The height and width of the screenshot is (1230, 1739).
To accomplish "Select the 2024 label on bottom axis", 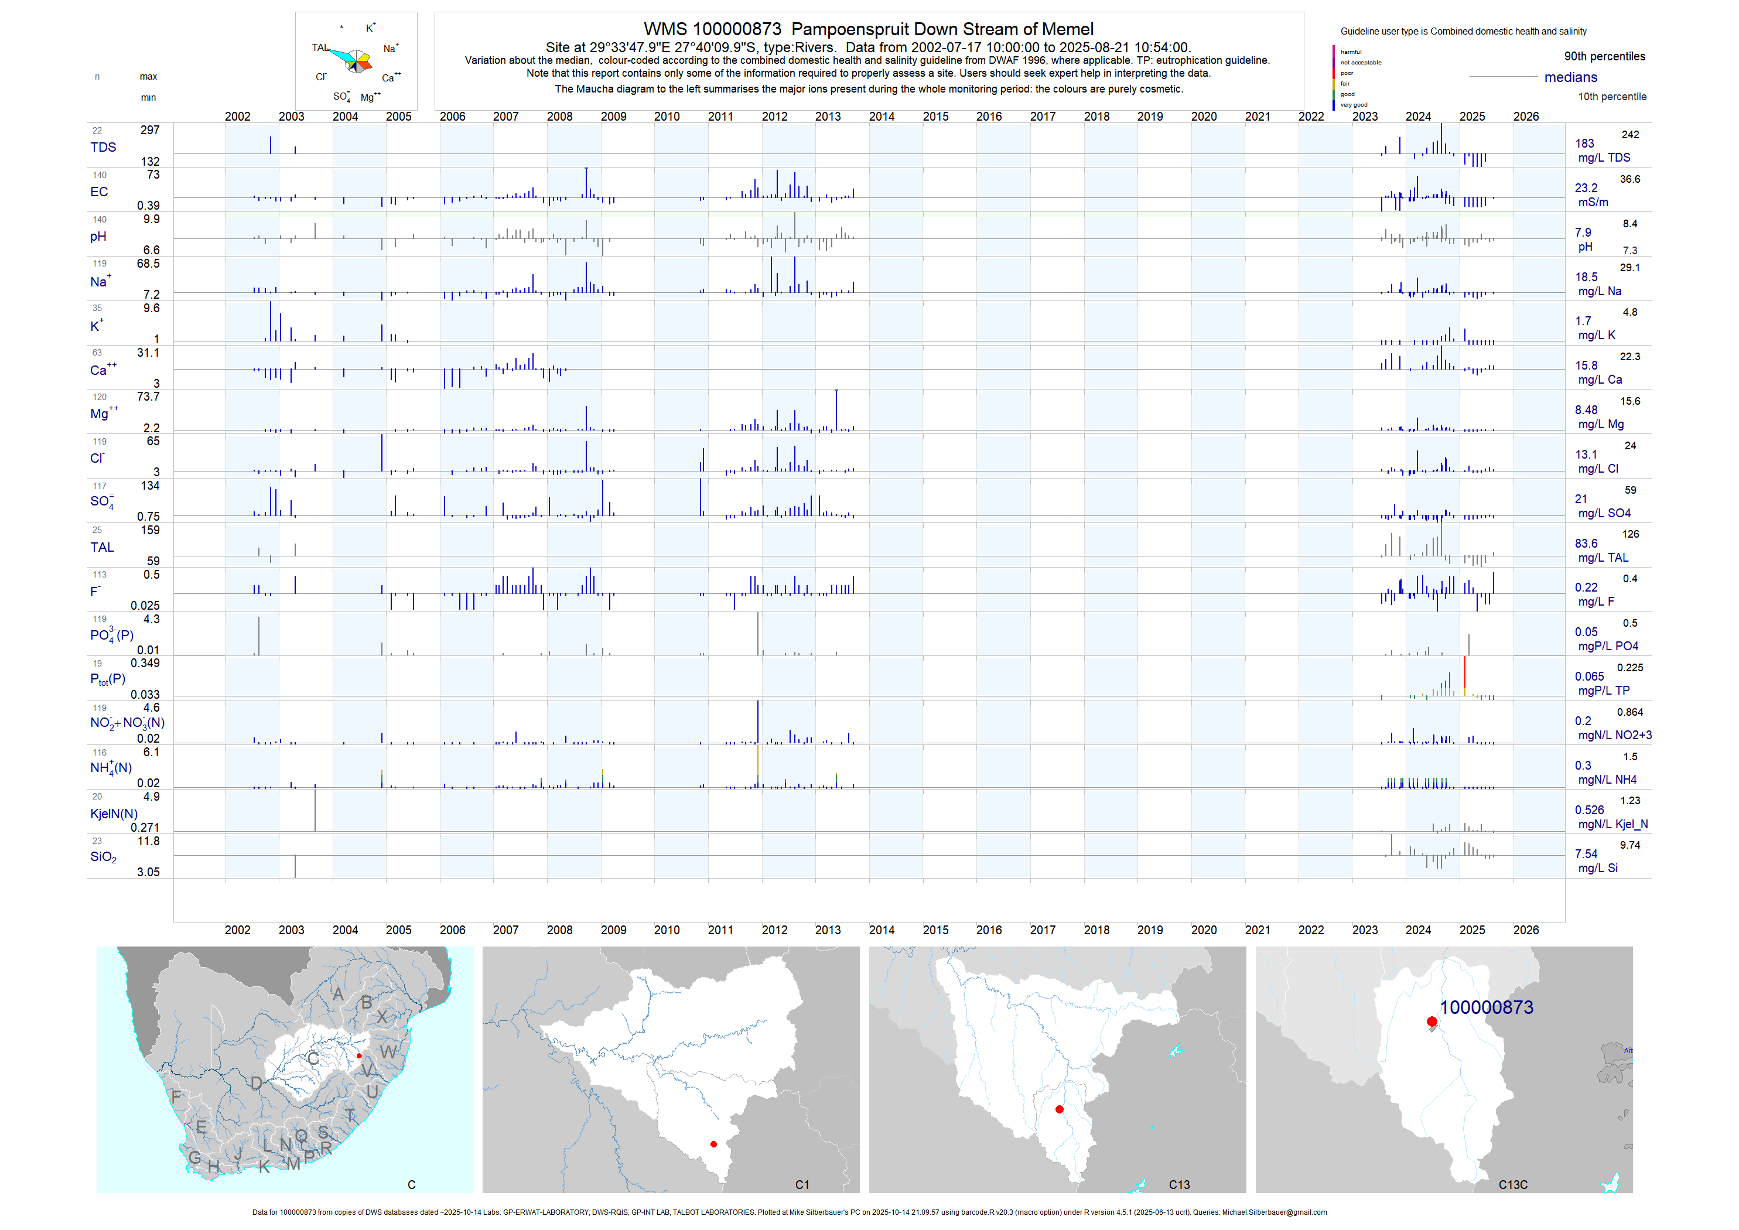I will (x=1418, y=930).
